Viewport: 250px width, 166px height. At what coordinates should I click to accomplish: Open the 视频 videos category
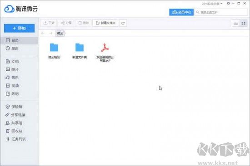click(19, 86)
